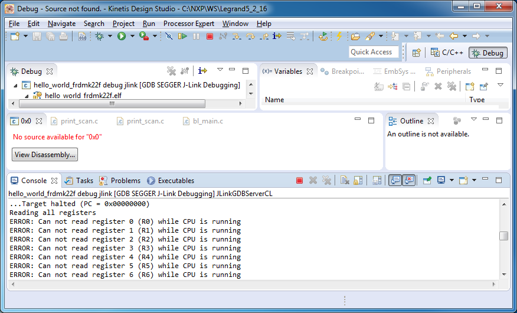Open dropdown beside Search torch icon
The height and width of the screenshot is (313, 517).
pos(381,36)
